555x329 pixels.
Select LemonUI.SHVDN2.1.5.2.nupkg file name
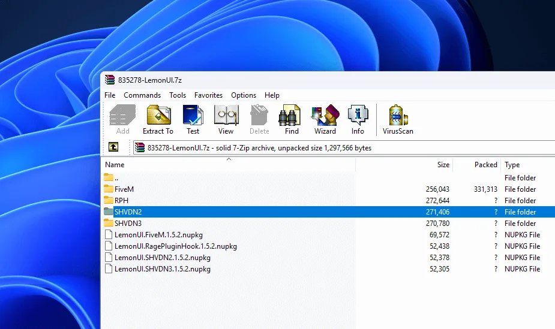163,257
